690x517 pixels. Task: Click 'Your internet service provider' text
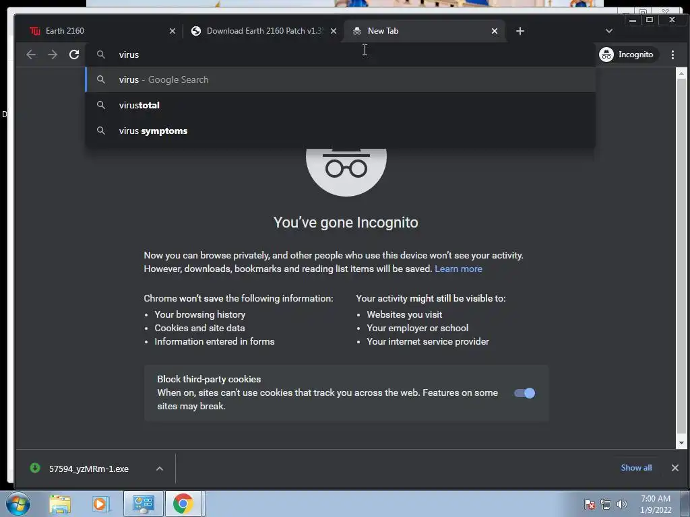point(428,341)
